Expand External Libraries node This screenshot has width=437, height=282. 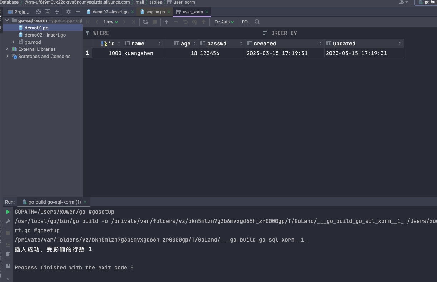coord(7,49)
